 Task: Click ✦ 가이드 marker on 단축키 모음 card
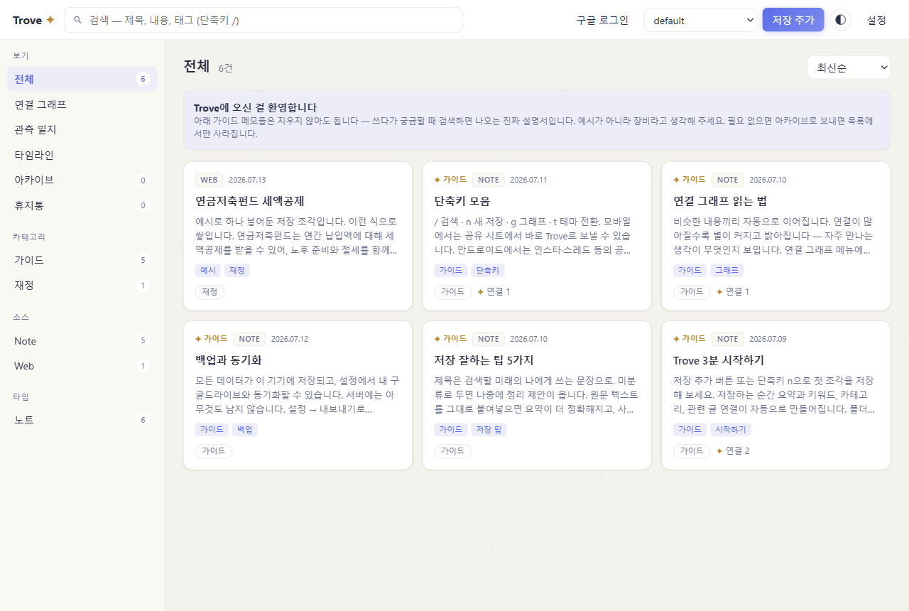tap(450, 180)
